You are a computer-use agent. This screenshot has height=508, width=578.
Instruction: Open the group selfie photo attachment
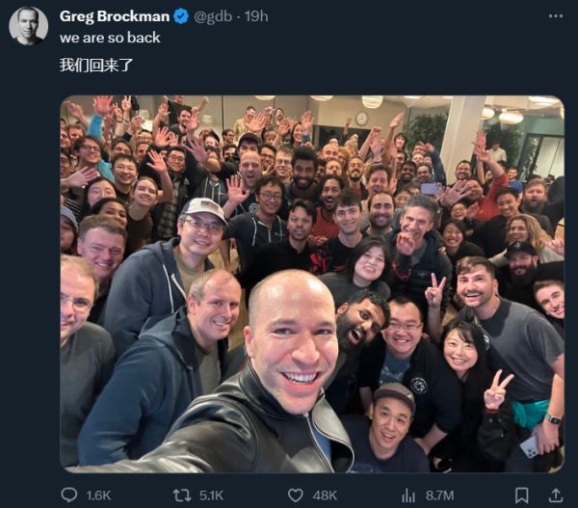pyautogui.click(x=312, y=284)
